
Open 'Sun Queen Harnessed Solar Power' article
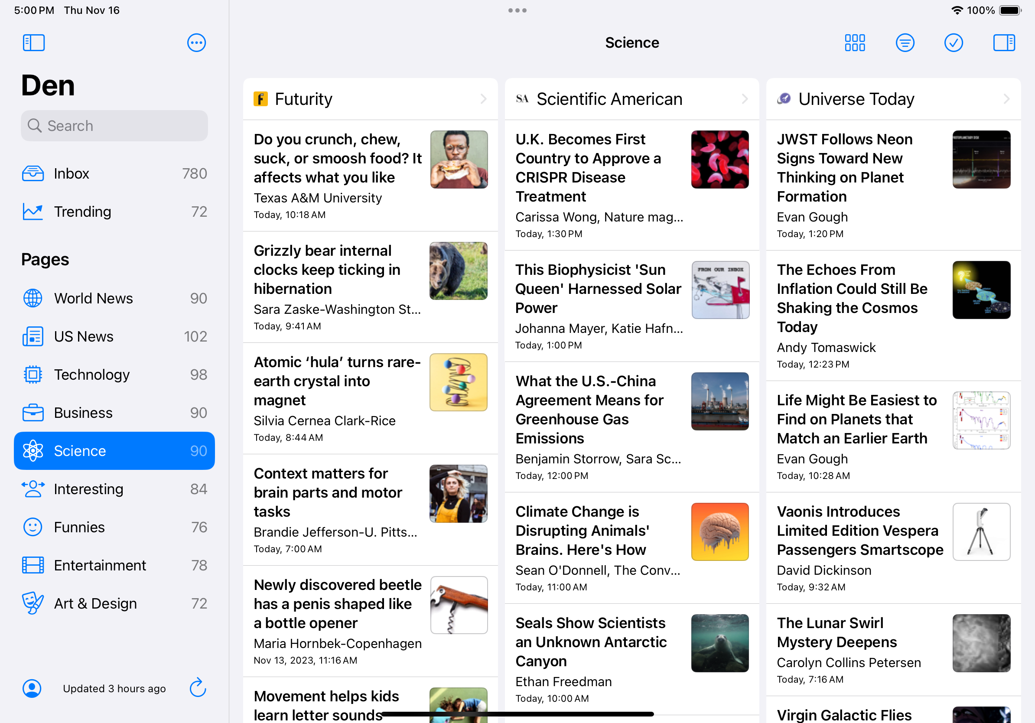(x=631, y=306)
